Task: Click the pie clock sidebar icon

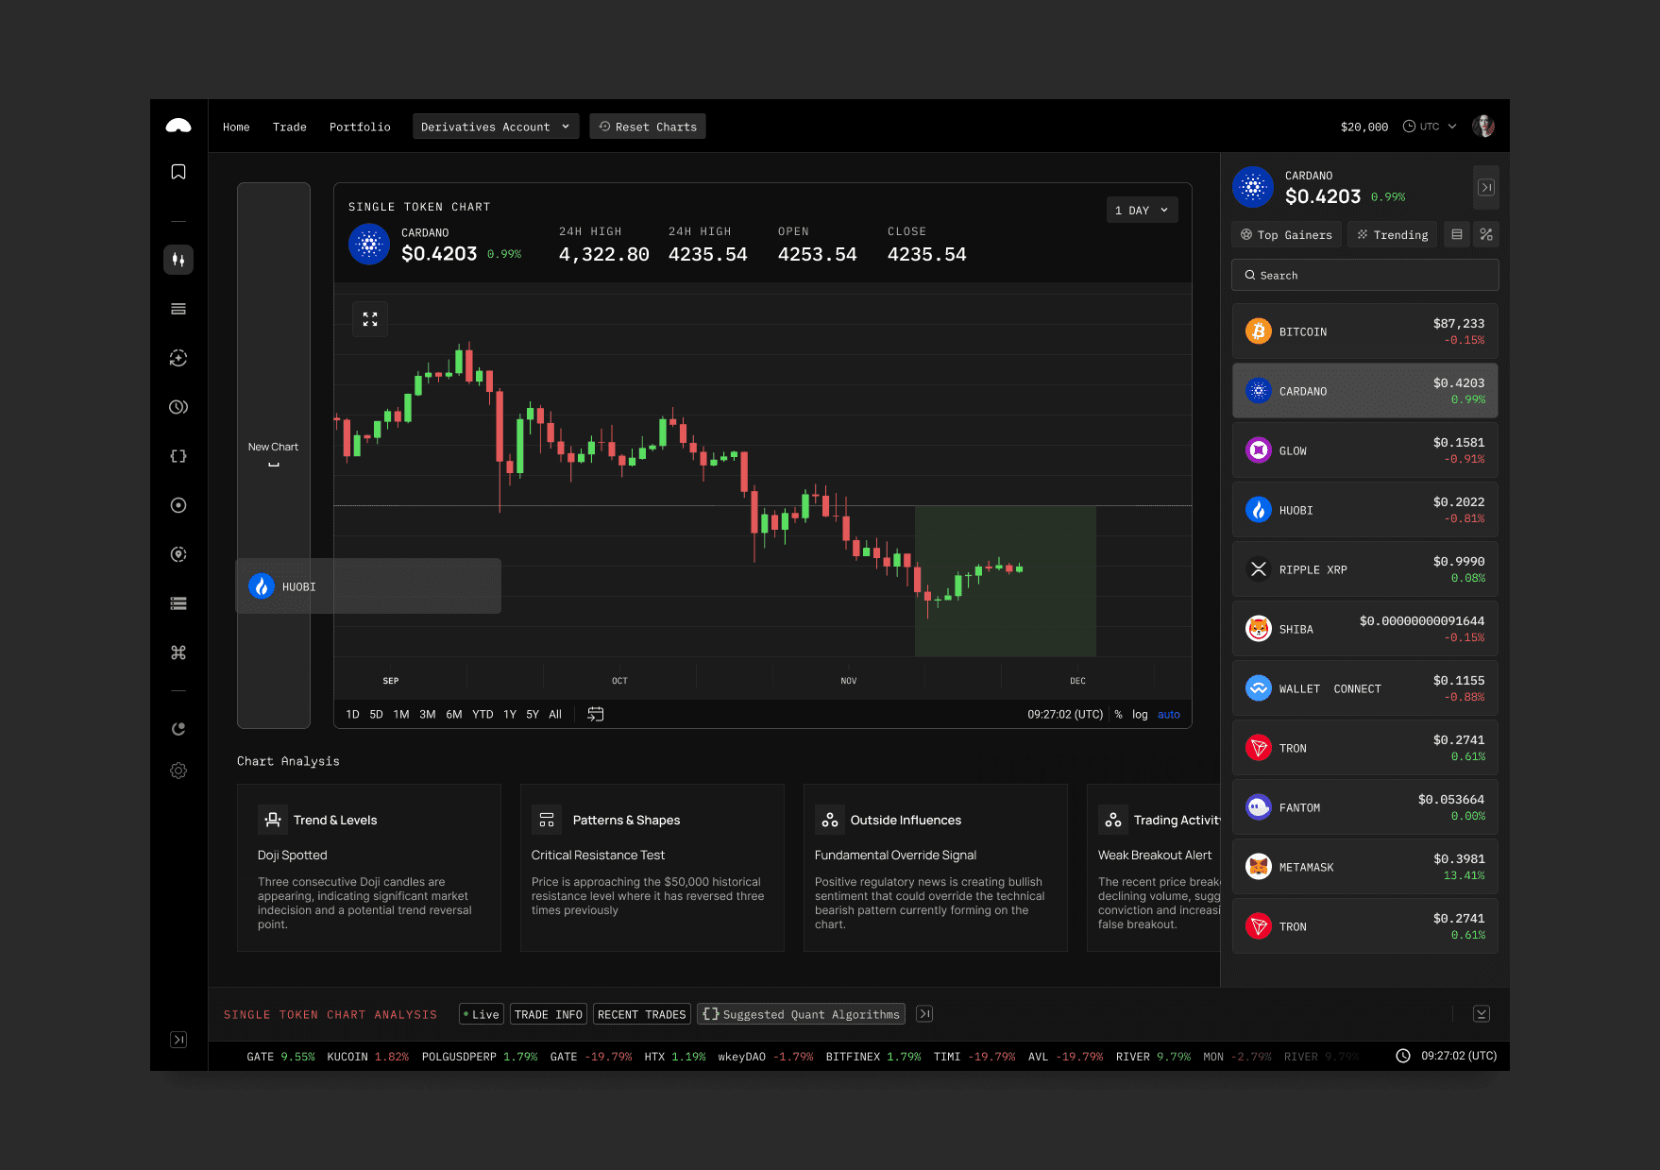Action: [178, 407]
